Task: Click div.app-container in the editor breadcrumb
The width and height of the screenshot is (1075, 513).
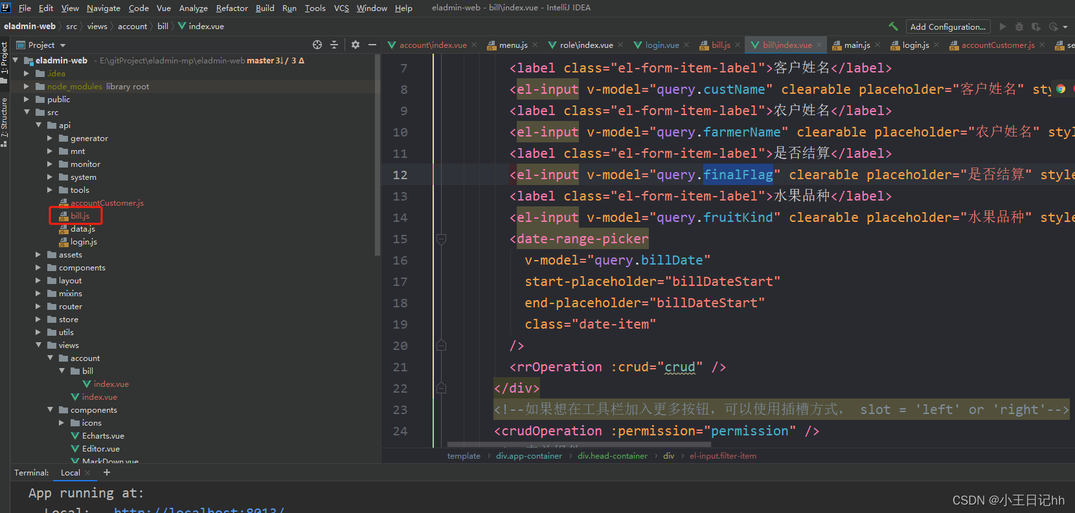Action: click(528, 456)
